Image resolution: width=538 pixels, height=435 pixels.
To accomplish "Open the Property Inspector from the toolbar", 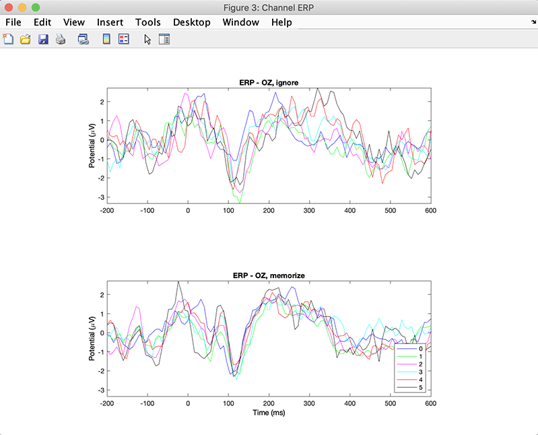I will coord(164,40).
